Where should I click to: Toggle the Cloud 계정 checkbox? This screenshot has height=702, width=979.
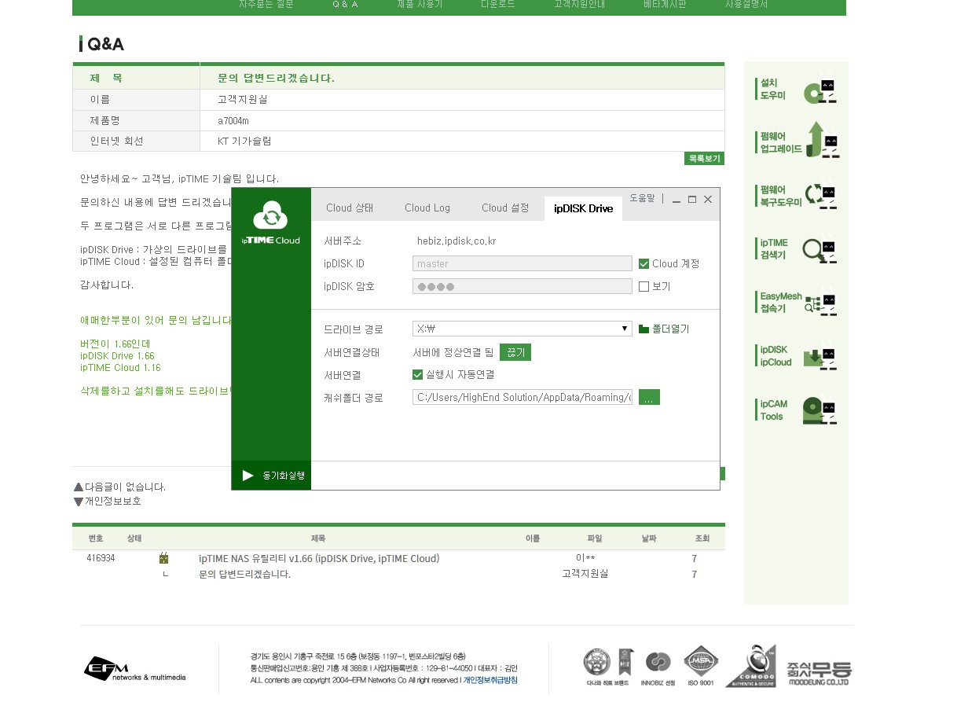(x=643, y=264)
